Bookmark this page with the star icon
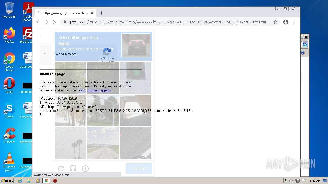This screenshot has height=184, width=328. coord(275,22)
